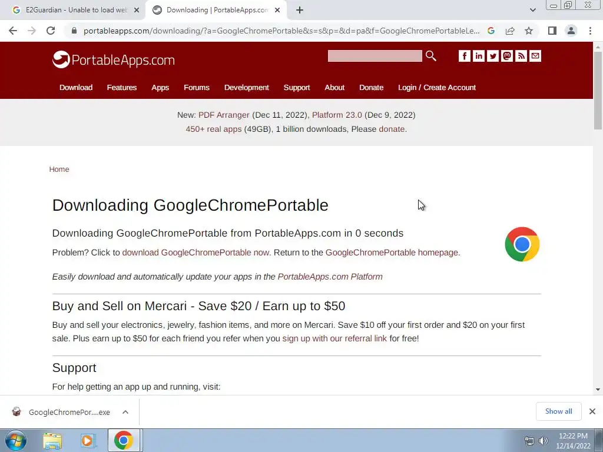The image size is (603, 452).
Task: Click the taskbar clock showing 12:22 PM
Action: click(x=573, y=441)
